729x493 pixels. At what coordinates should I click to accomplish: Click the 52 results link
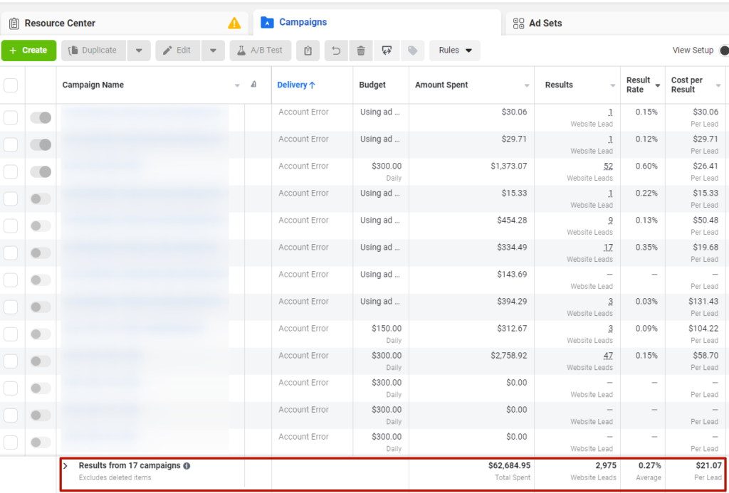click(x=608, y=166)
